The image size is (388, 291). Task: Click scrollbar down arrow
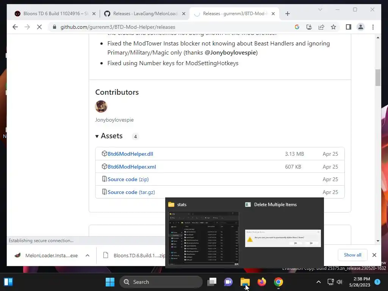pyautogui.click(x=378, y=241)
